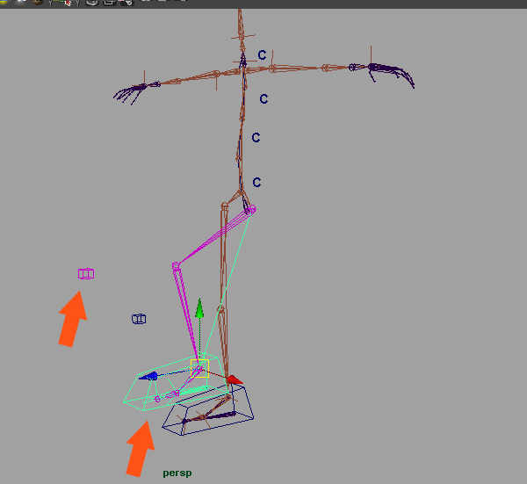
Task: Select the magenta cube pole vector control
Action: [x=86, y=273]
